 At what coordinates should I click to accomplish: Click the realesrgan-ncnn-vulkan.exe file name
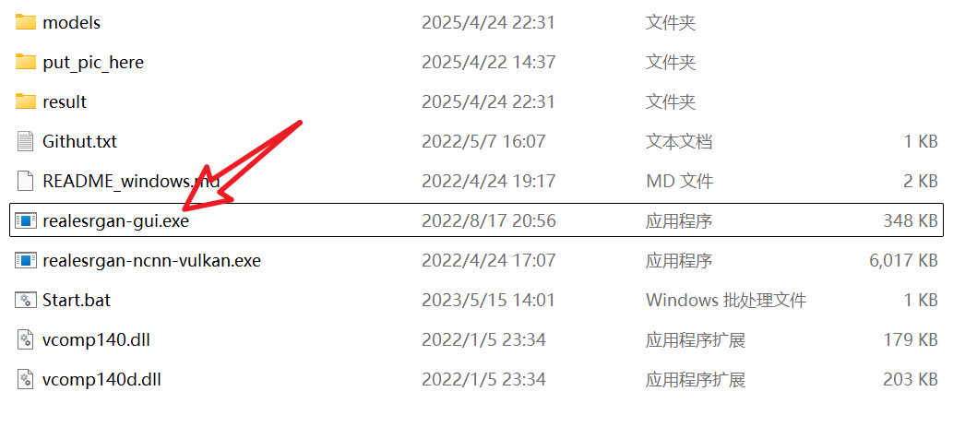pyautogui.click(x=151, y=261)
